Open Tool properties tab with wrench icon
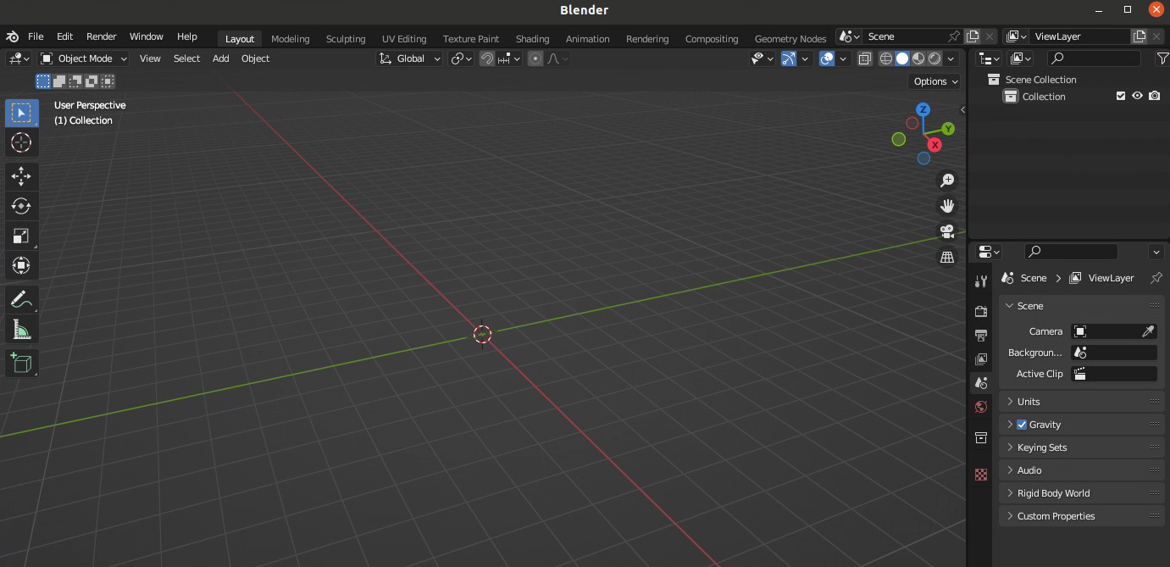This screenshot has width=1170, height=567. 981,281
